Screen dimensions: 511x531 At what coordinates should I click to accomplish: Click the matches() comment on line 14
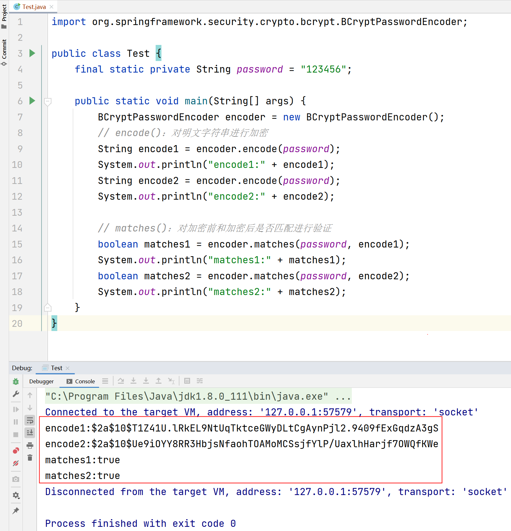pyautogui.click(x=215, y=228)
